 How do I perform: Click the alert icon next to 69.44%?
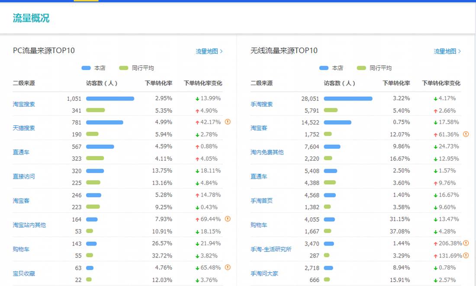tap(228, 219)
